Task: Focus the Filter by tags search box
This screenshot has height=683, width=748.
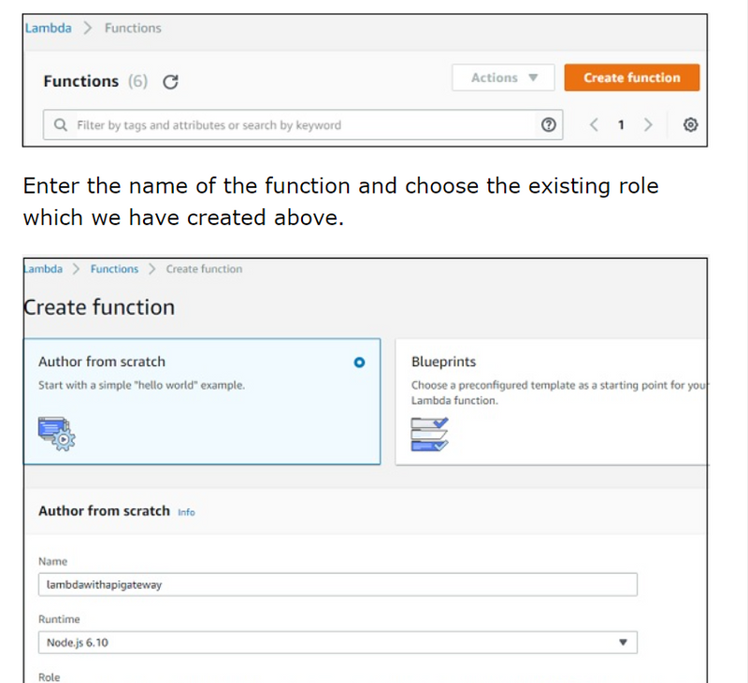Action: [x=299, y=125]
